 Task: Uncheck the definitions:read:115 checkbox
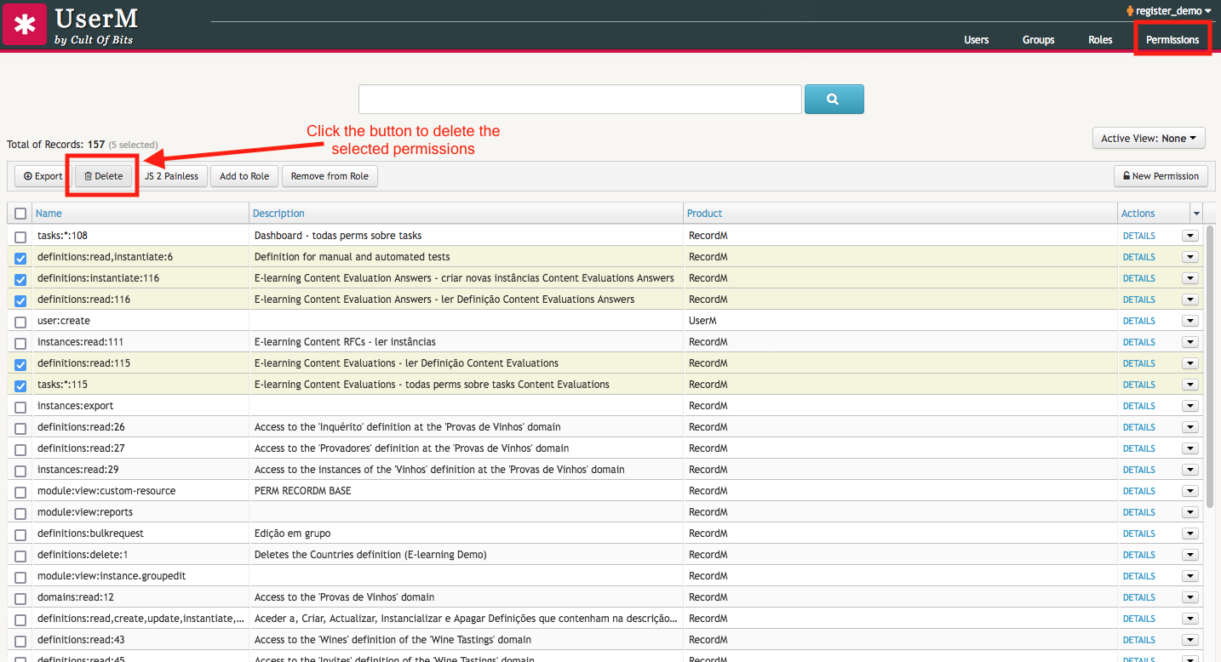(20, 364)
